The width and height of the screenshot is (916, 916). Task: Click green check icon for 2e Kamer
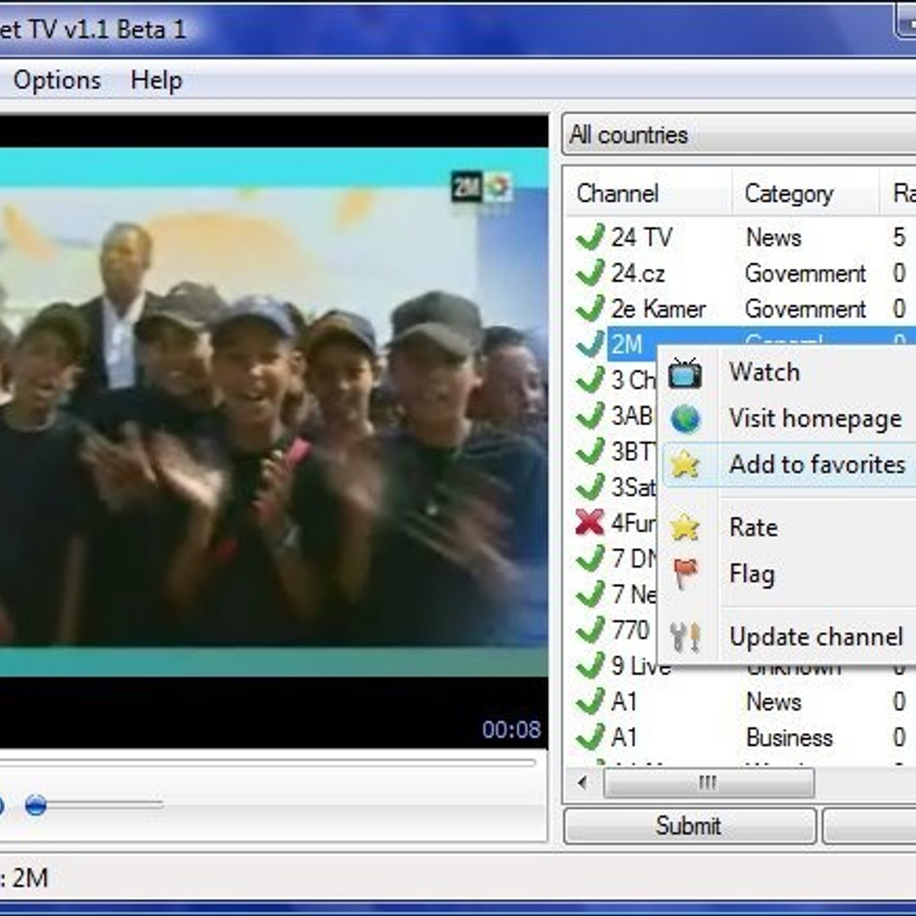[x=590, y=308]
